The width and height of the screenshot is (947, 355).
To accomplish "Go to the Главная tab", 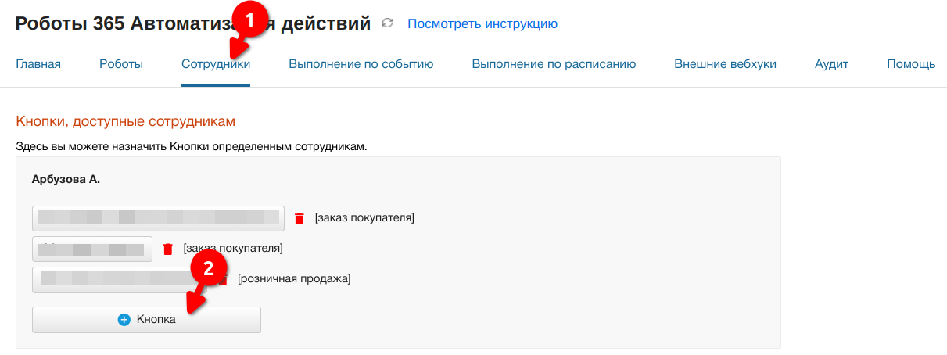I will coord(38,64).
